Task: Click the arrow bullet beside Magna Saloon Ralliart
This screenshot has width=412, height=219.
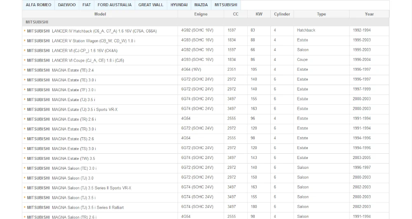Action: tap(25, 207)
